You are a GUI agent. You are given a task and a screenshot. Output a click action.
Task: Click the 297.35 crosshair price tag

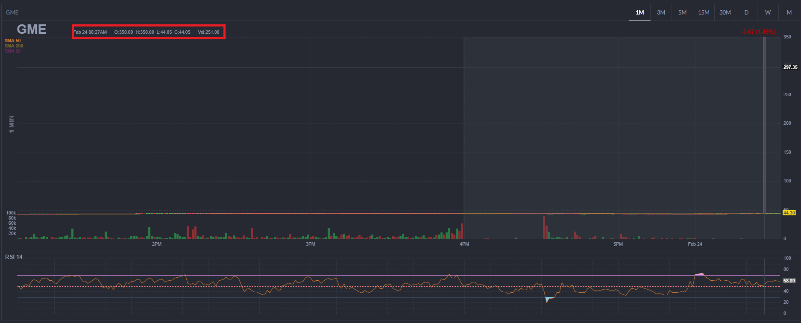point(790,67)
